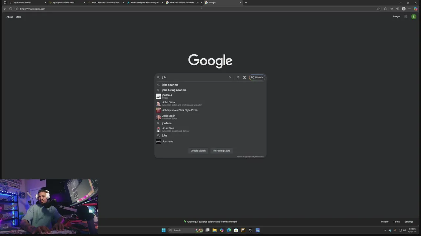Image resolution: width=421 pixels, height=236 pixels.
Task: Open File Explorer from the taskbar
Action: tap(214, 230)
